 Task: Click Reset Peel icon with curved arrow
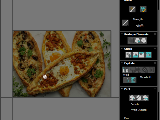pos(145,98)
